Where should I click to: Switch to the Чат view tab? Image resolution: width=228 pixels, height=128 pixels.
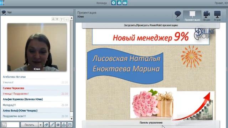pyautogui.click(x=178, y=16)
